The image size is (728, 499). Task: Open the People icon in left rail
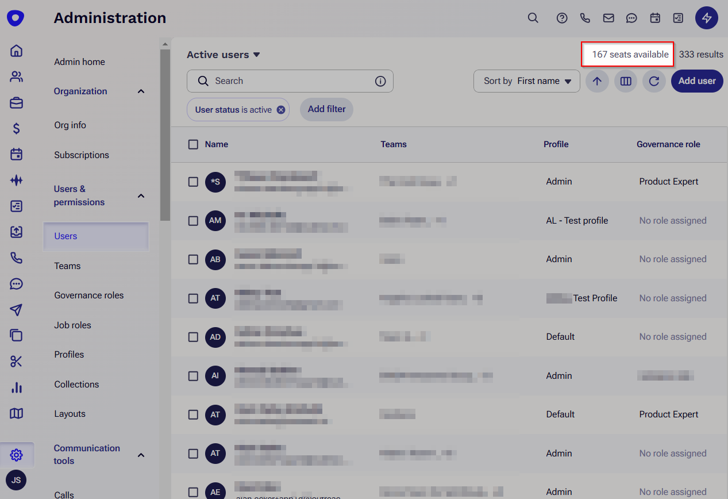click(16, 76)
